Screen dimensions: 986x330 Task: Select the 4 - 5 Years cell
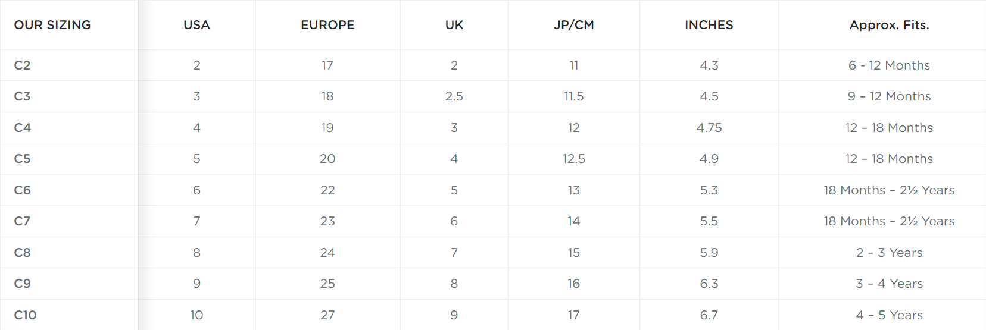(890, 315)
